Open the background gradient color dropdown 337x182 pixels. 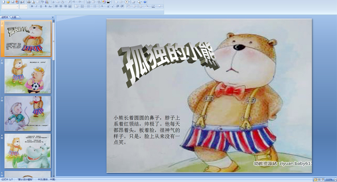click(110, 2)
